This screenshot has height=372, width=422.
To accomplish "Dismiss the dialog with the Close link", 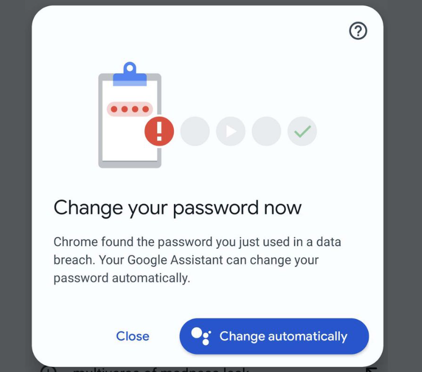I will pos(133,336).
